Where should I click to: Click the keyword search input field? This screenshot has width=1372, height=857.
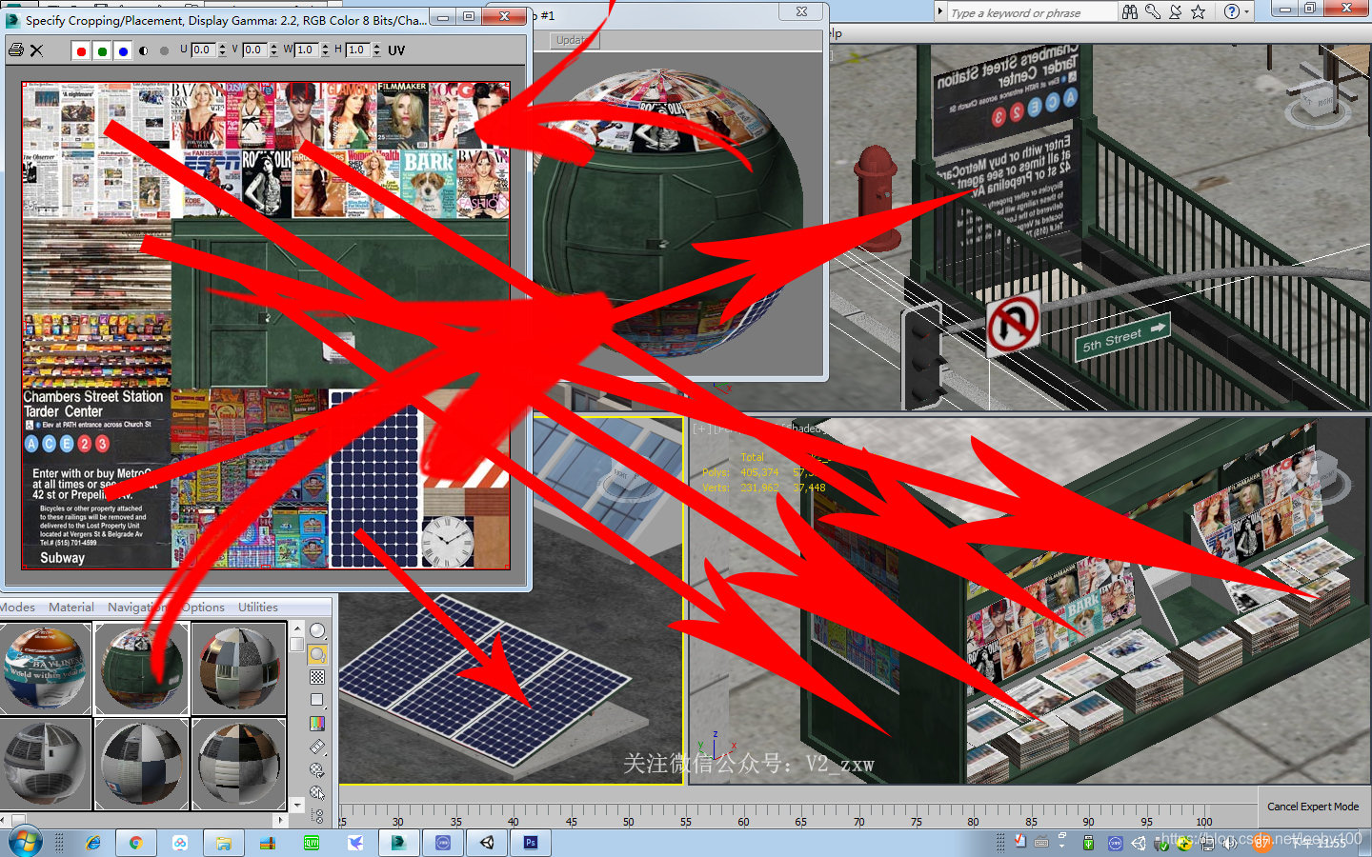tap(1032, 12)
